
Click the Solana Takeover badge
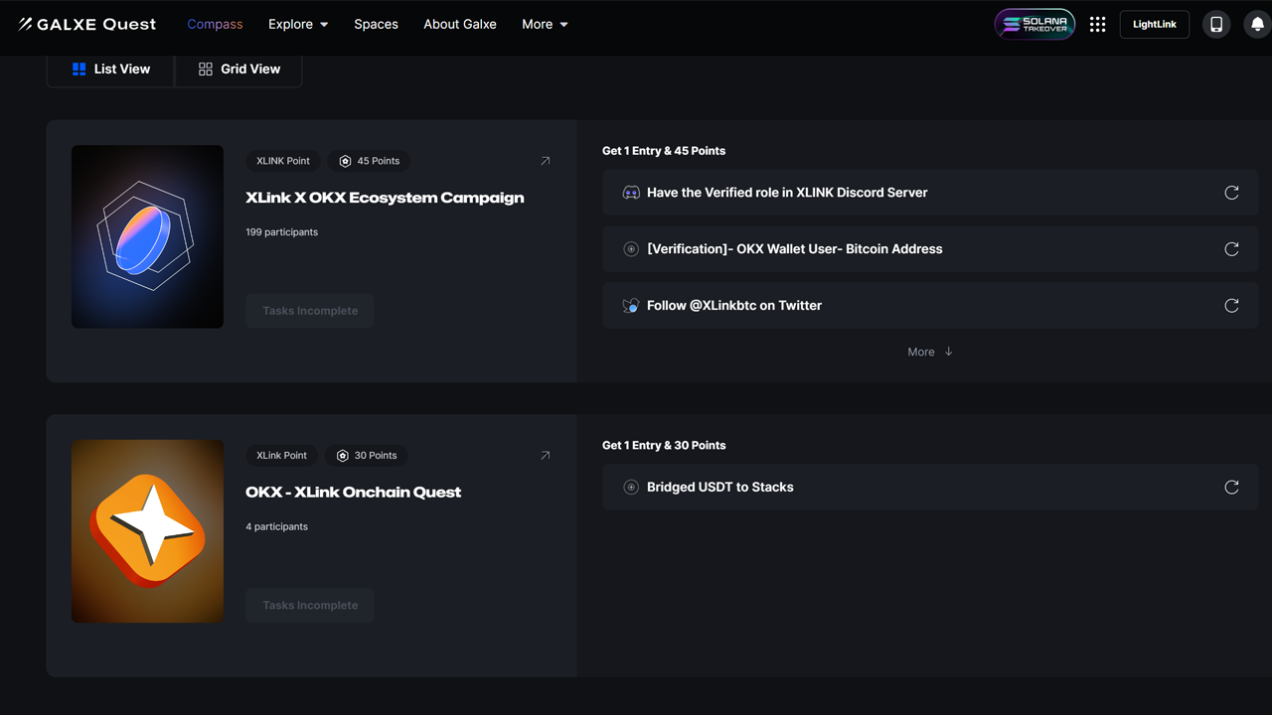click(1033, 24)
